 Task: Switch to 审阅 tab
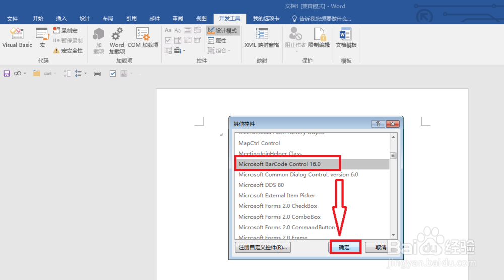point(178,18)
